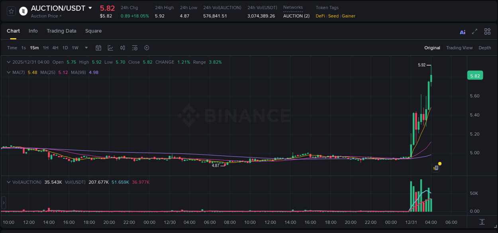The image size is (498, 233).
Task: Open the chart settings hexagon icon
Action: 147,48
